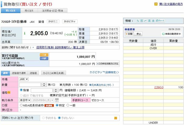This screenshot has height=125, width=184.
Task: Click the green 株価自動更新中 refresh icon
Action: coord(163,34)
